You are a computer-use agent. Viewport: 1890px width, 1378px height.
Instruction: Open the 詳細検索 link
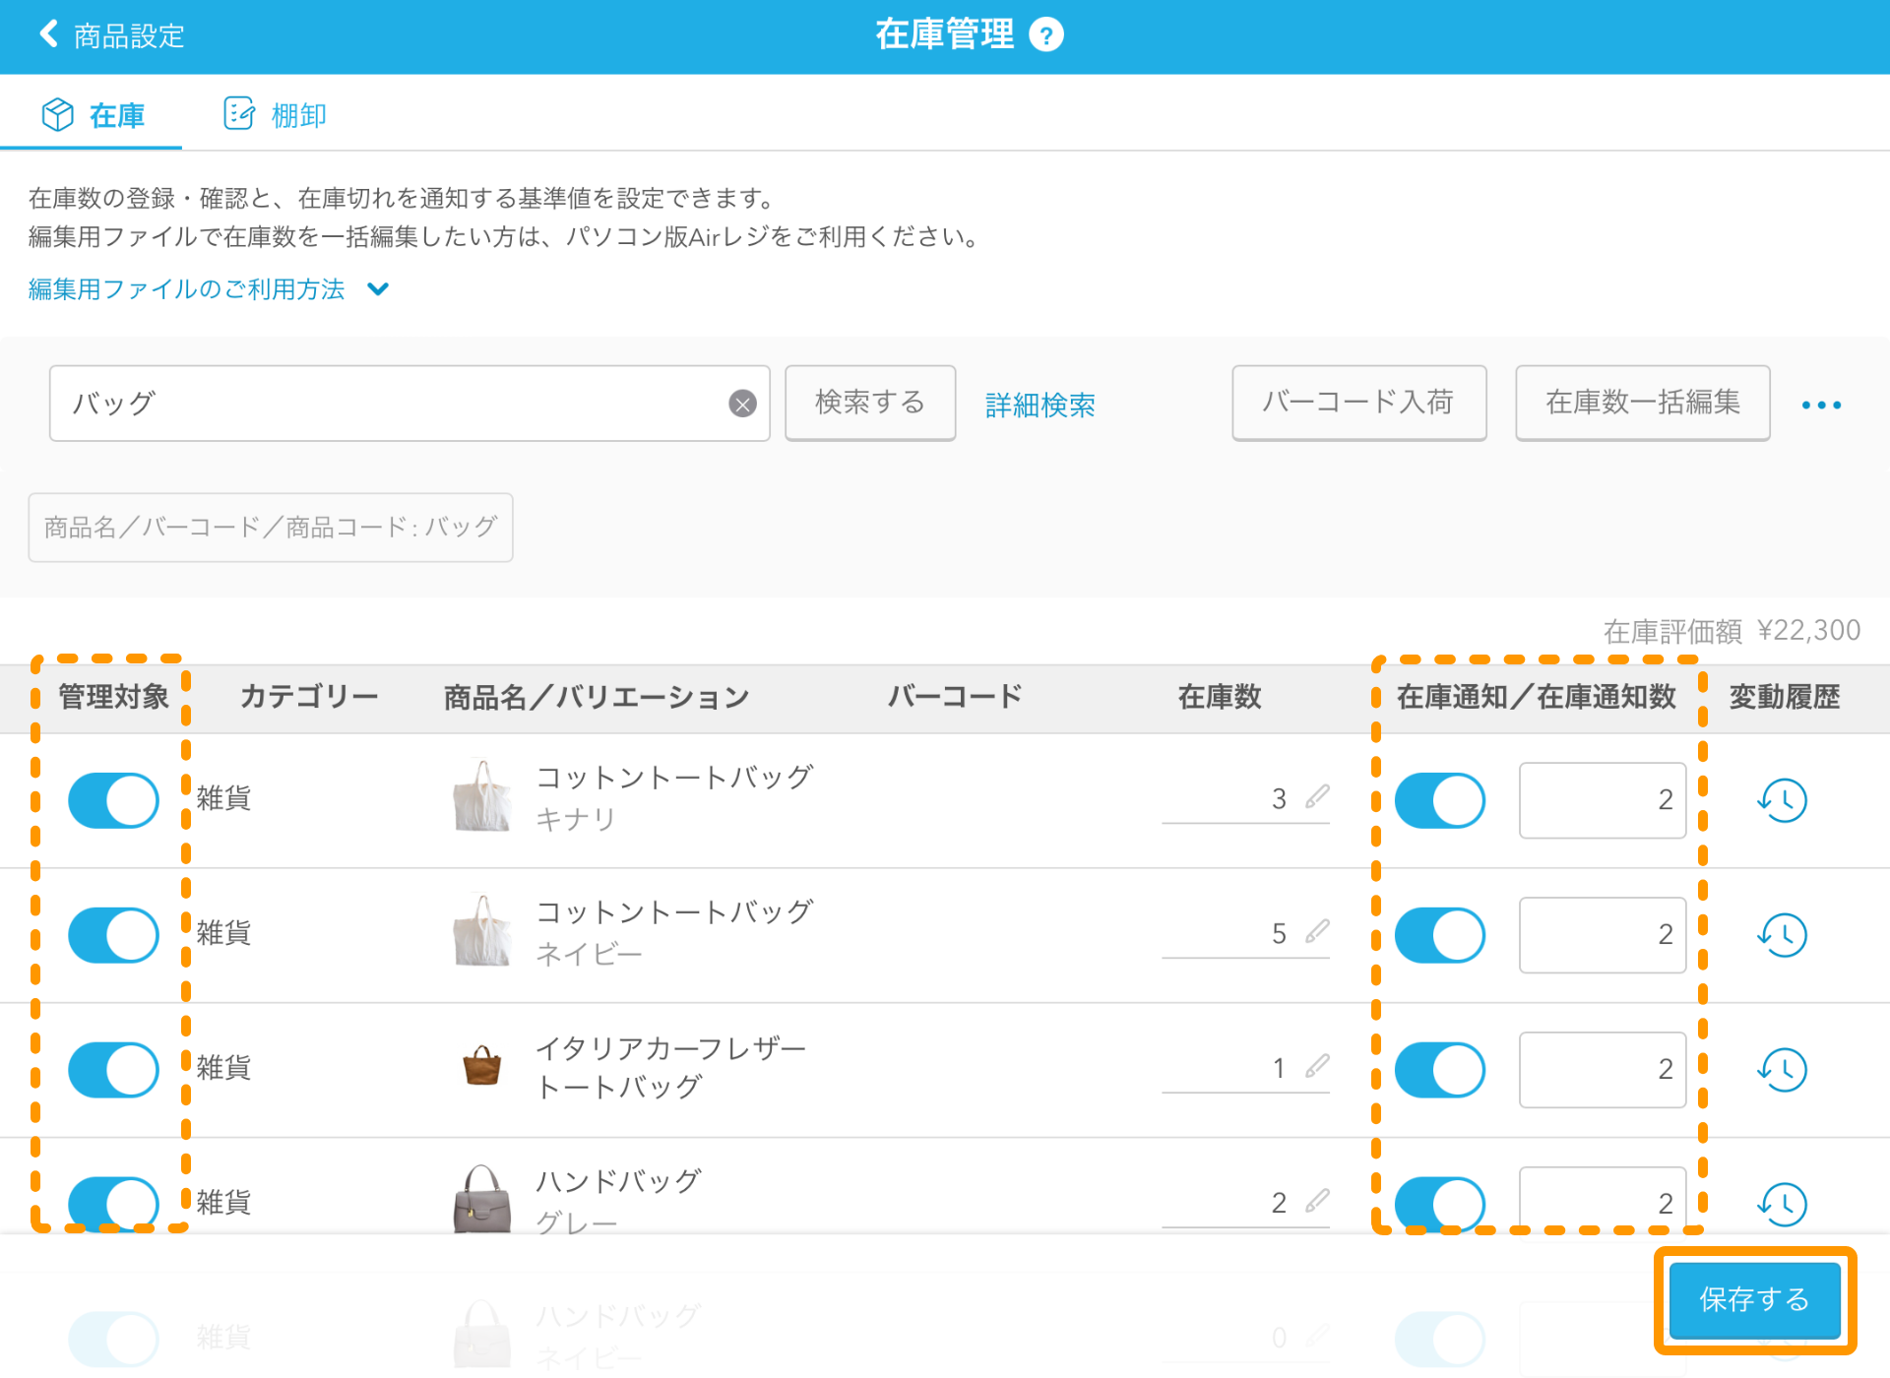pyautogui.click(x=1040, y=405)
